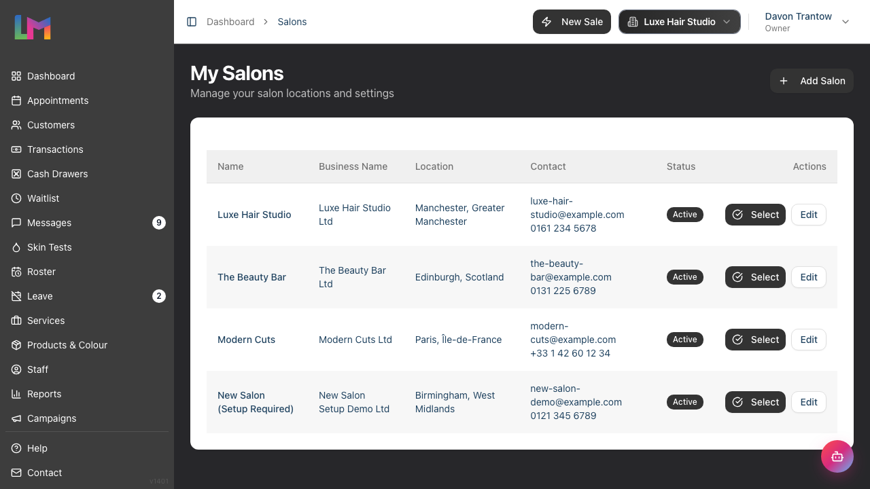
Task: Click the Services briefcase icon
Action: tap(16, 321)
